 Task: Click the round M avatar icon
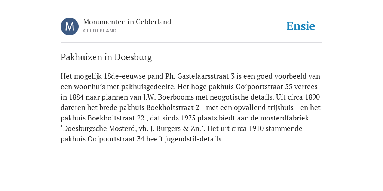tap(70, 26)
